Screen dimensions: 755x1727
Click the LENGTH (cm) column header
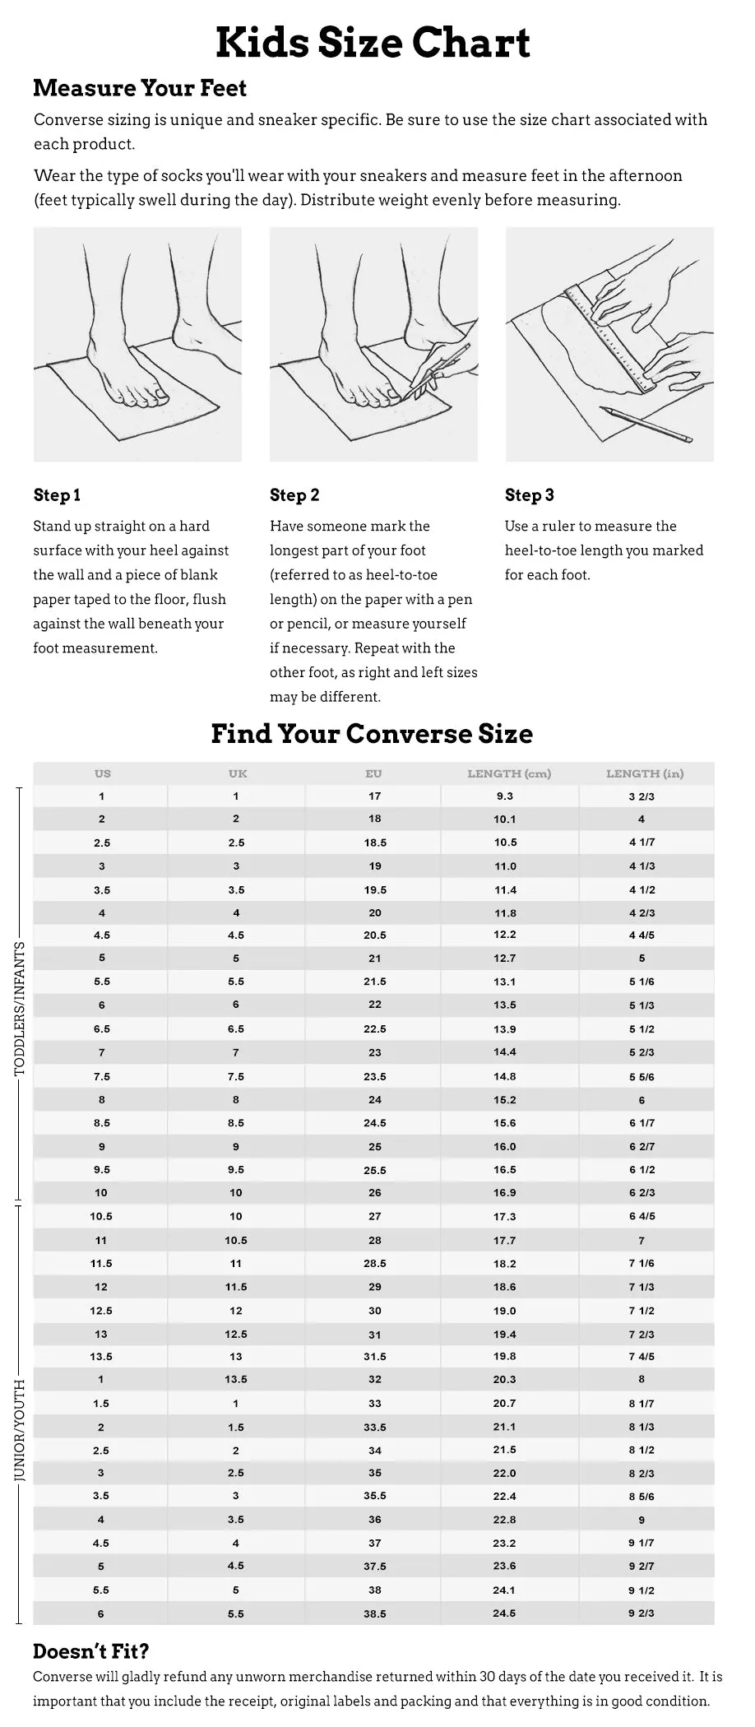(x=509, y=773)
